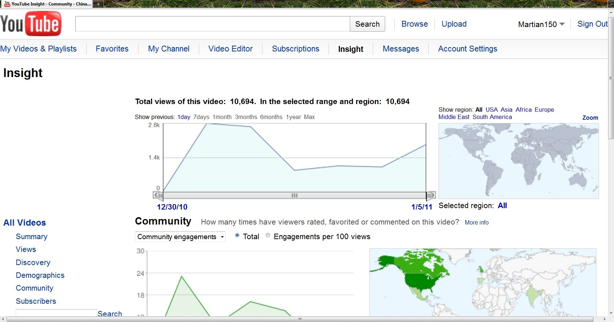Viewport: 614px width, 322px height.
Task: Show previous 1month range
Action: coord(222,117)
